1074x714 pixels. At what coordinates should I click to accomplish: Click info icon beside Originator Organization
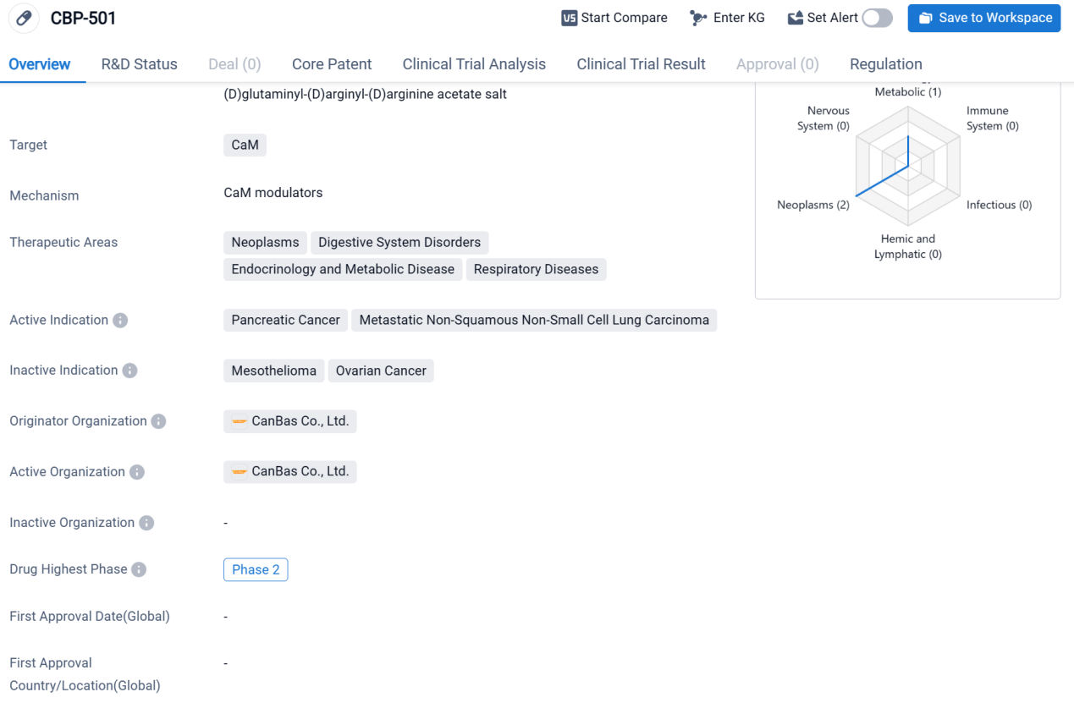pos(158,421)
